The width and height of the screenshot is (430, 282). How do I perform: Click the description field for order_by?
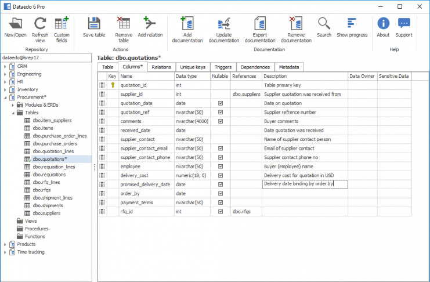click(x=304, y=194)
